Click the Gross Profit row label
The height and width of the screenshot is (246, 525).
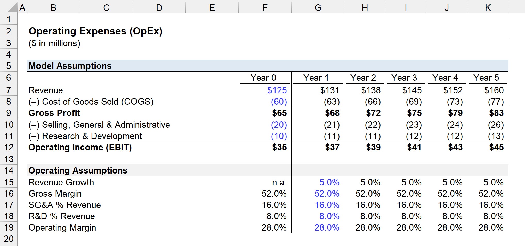(x=54, y=113)
